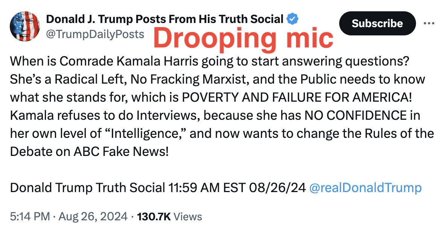Click the 130.7K view count number
This screenshot has height=232, width=448.
click(154, 217)
